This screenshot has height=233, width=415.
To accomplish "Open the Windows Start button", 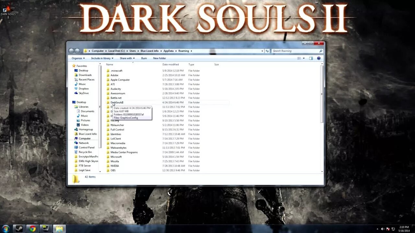I will point(6,228).
